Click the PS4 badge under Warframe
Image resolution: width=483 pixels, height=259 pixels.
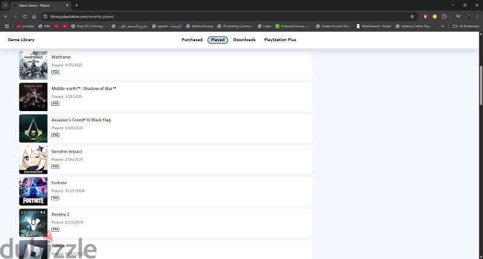tap(55, 72)
